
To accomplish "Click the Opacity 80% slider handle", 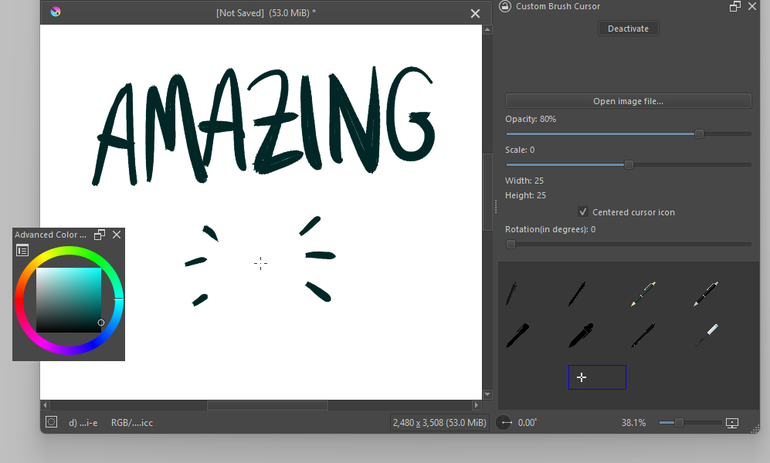I will pos(699,133).
